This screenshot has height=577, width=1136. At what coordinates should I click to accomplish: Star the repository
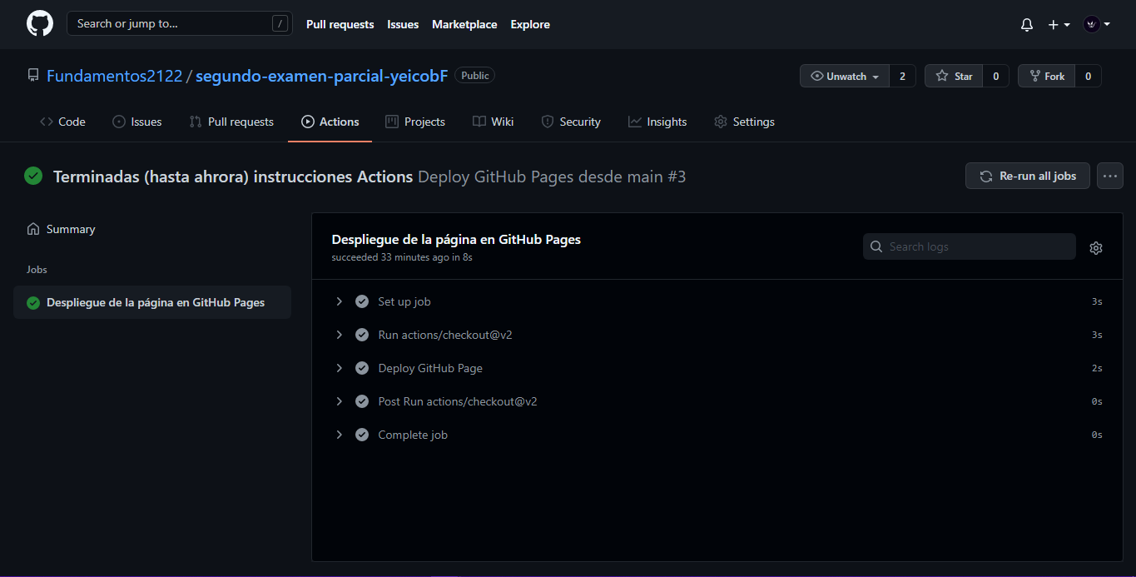(x=954, y=76)
